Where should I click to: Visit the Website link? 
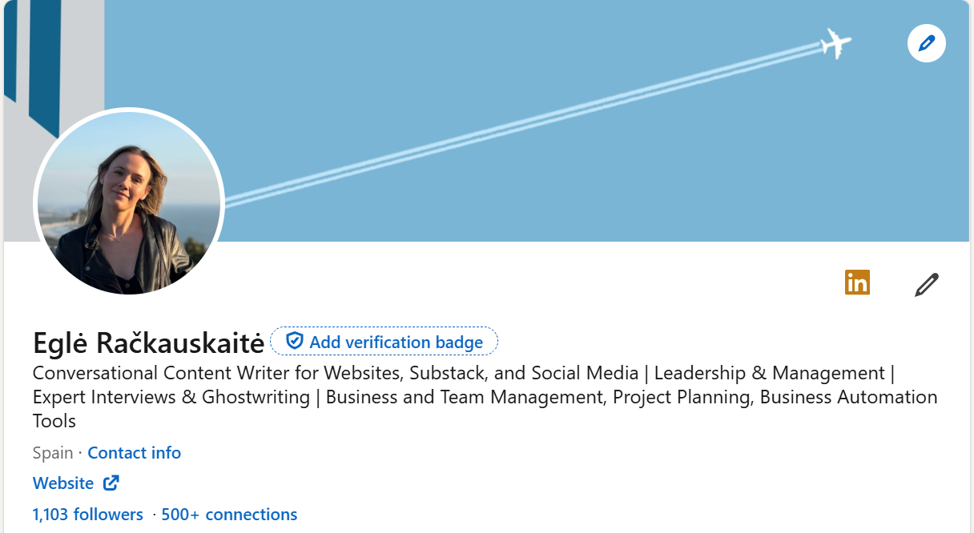(63, 483)
